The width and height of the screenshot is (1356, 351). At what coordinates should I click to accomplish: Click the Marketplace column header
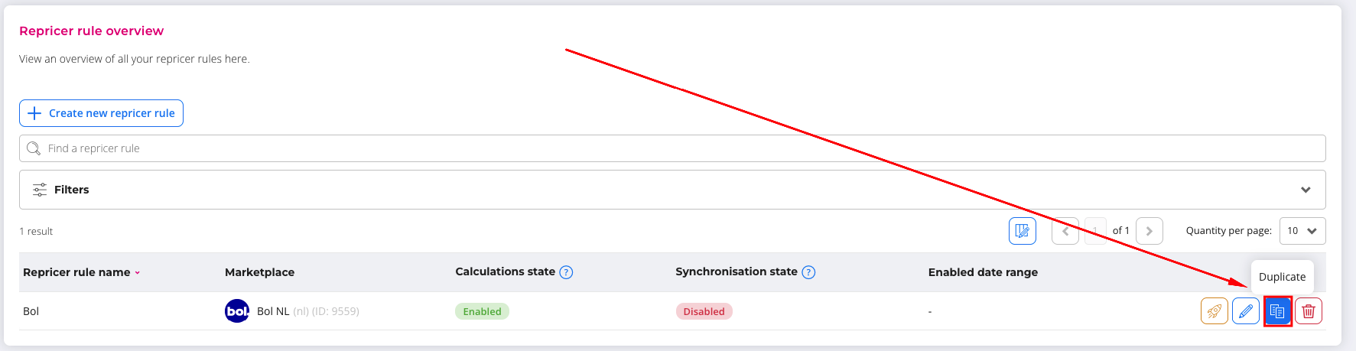[259, 272]
